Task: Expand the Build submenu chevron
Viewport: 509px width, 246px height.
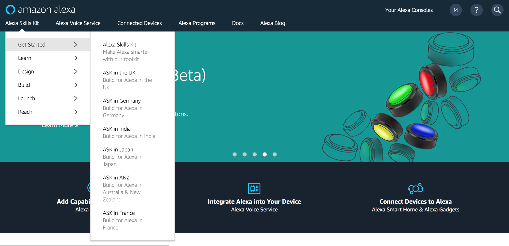Action: [76, 85]
